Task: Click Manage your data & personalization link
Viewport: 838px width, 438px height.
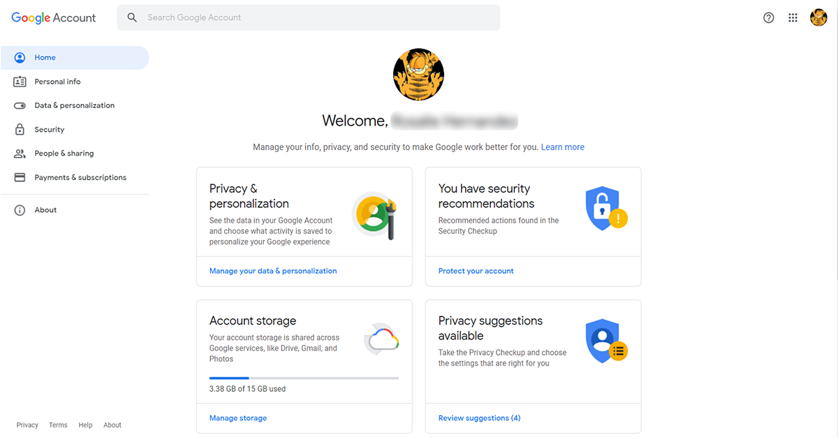Action: point(273,271)
